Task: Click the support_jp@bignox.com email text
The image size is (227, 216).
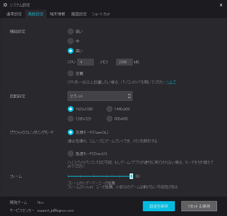Action: (55, 211)
